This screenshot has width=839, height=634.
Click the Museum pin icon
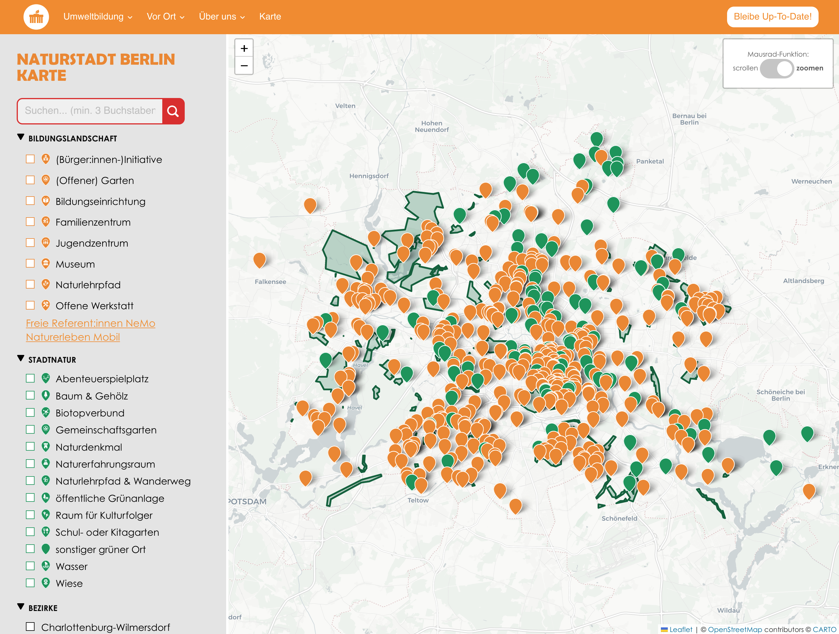(x=45, y=264)
